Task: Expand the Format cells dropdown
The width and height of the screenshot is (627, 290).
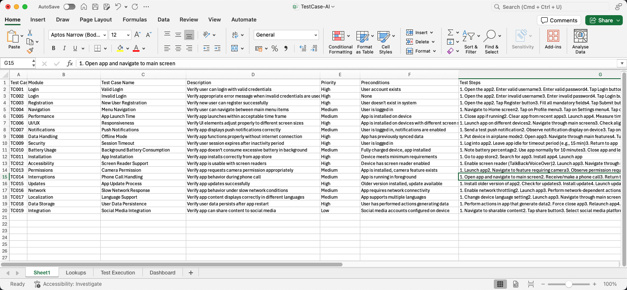Action: [x=435, y=51]
